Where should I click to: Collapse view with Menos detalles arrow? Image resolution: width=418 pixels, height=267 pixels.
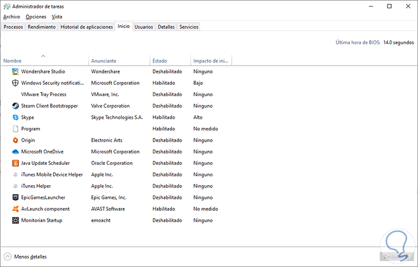coord(8,257)
